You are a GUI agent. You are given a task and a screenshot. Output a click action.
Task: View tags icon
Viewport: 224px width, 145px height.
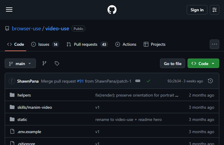[x=57, y=63]
